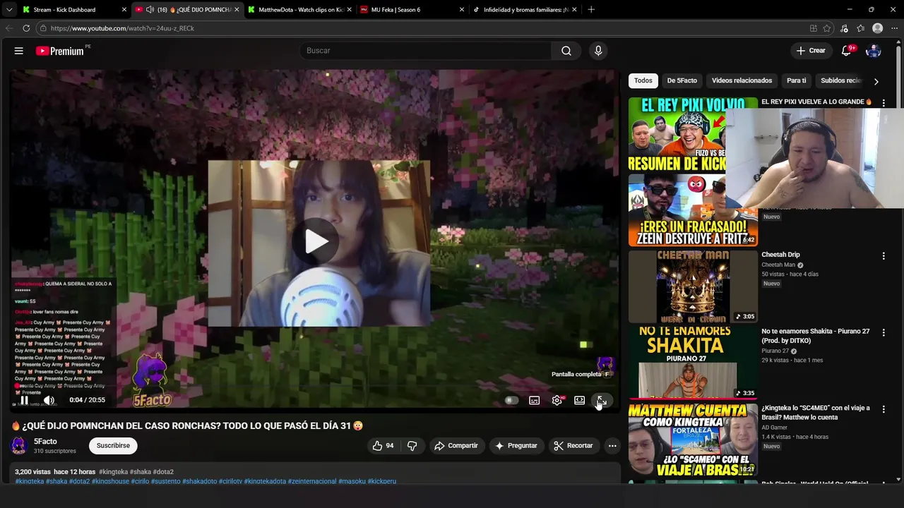
Task: Switch to the MU Feka Season 6 tab
Action: [412, 10]
